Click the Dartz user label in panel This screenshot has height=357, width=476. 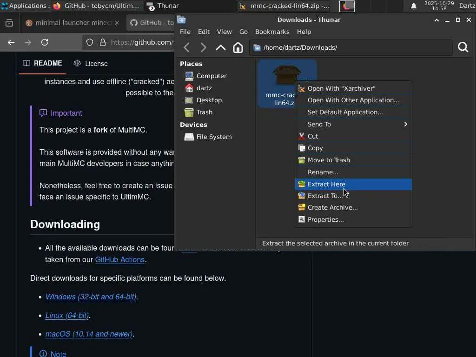(467, 6)
